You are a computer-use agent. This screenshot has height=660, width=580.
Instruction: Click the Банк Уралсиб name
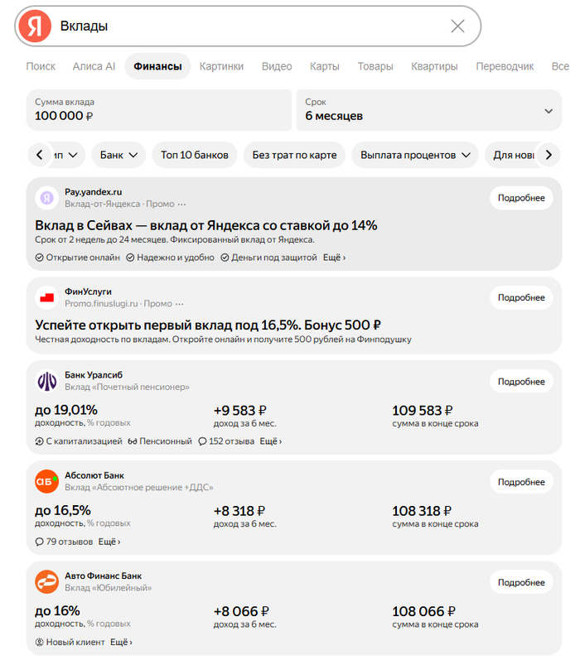click(x=94, y=375)
